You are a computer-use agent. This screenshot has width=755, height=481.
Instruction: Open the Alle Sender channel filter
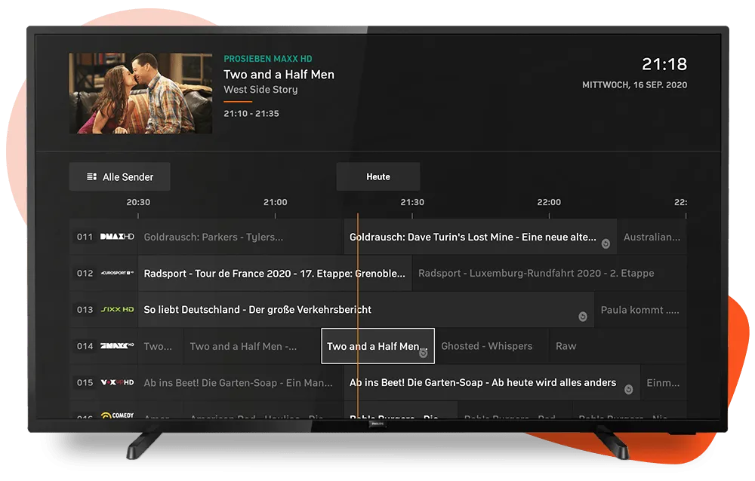(119, 176)
